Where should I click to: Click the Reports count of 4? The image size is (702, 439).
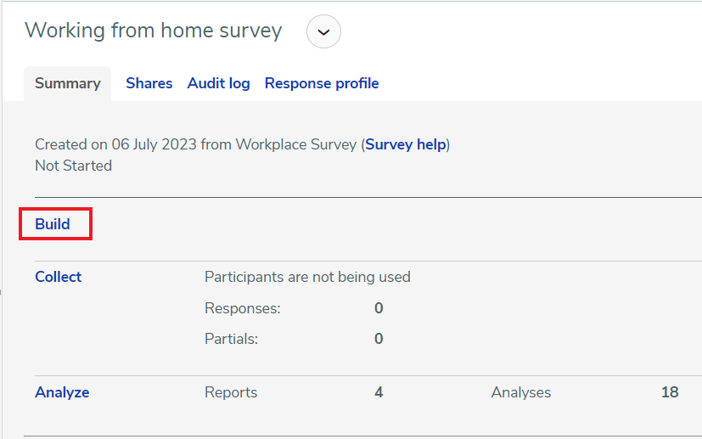click(379, 392)
